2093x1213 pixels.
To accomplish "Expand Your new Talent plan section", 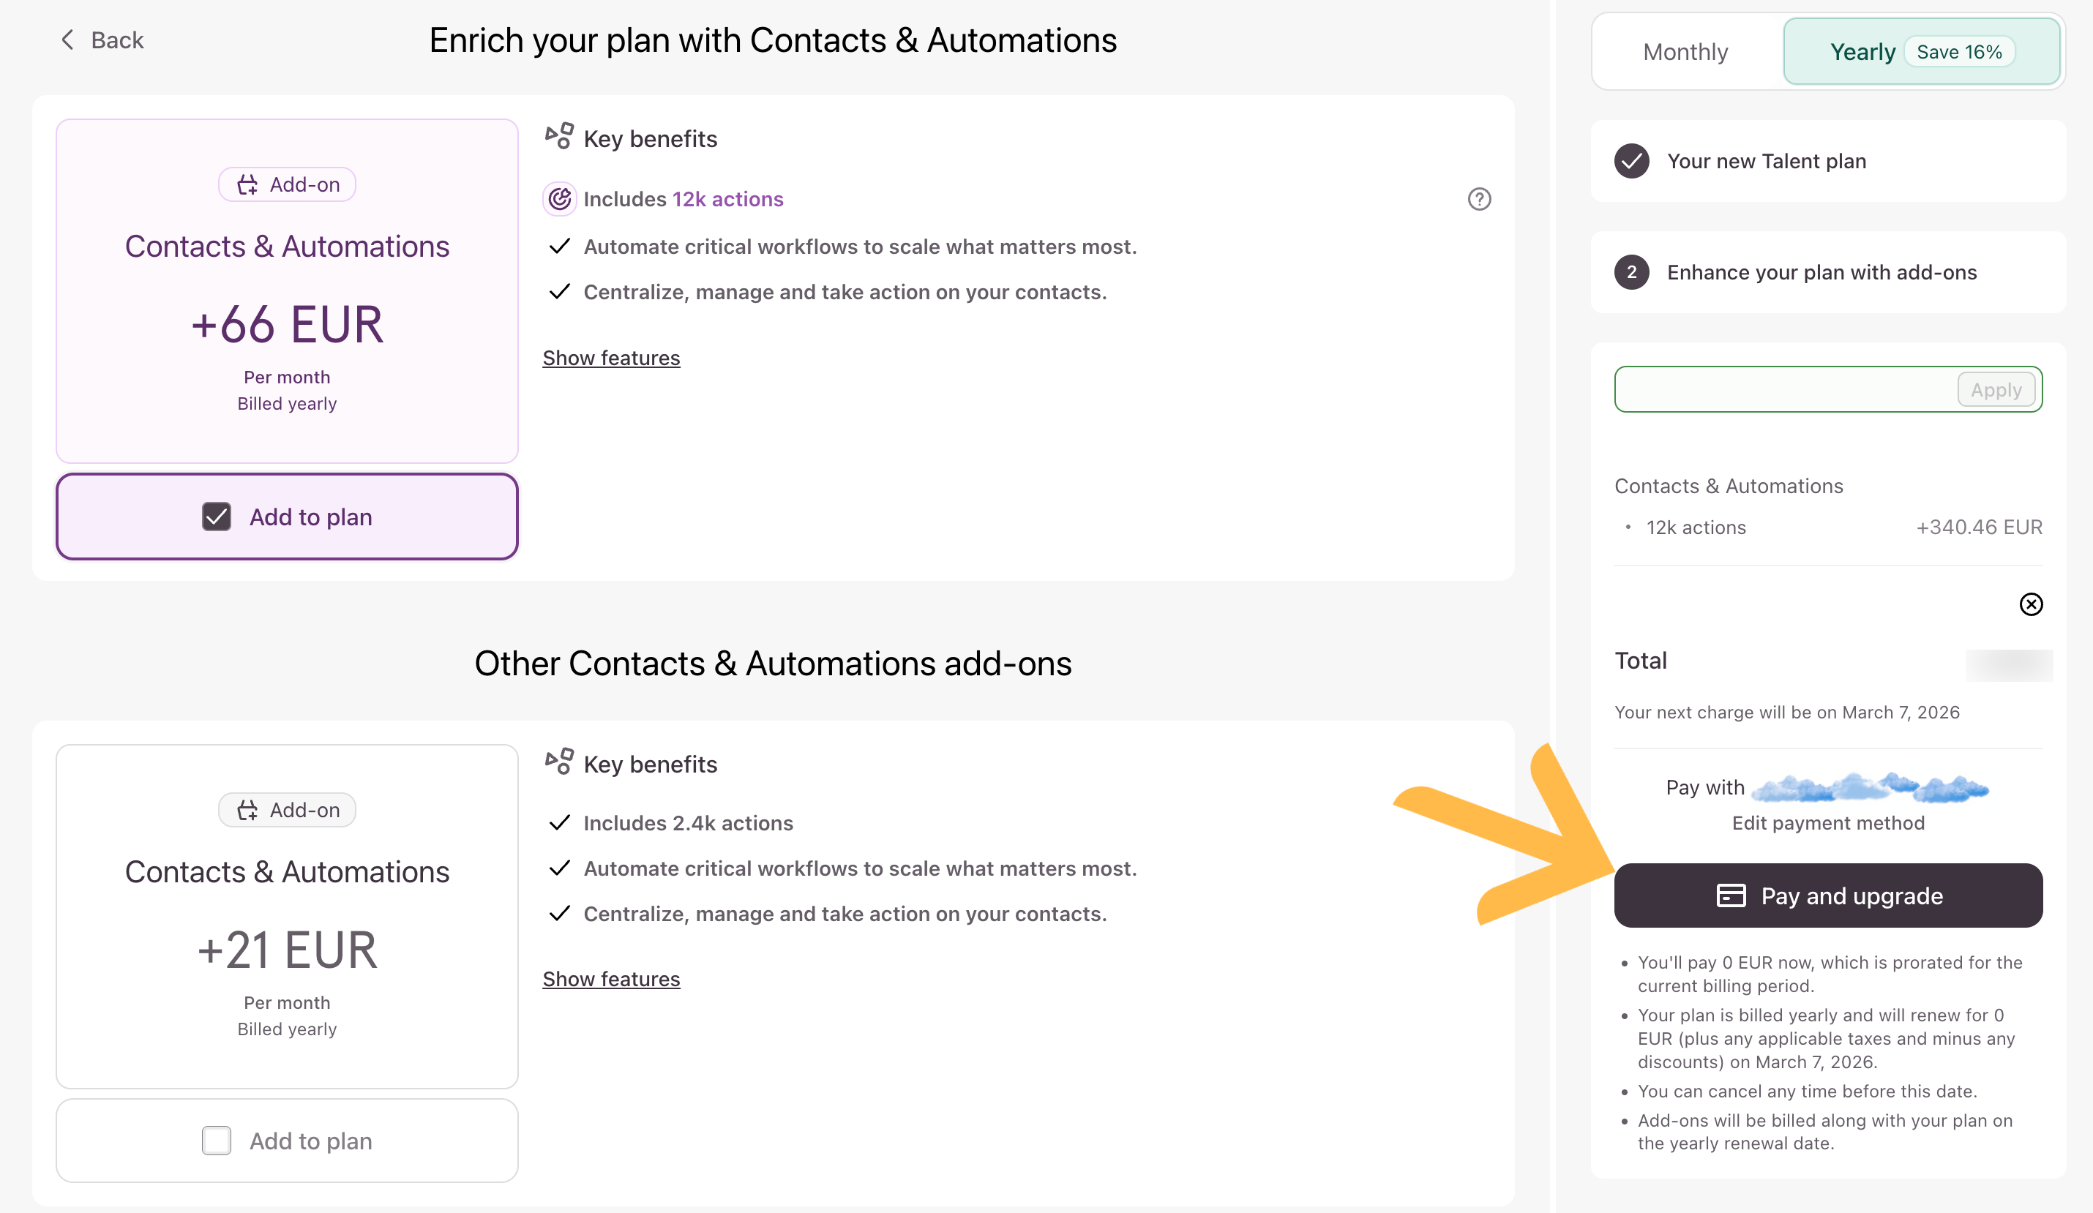I will tap(1767, 161).
